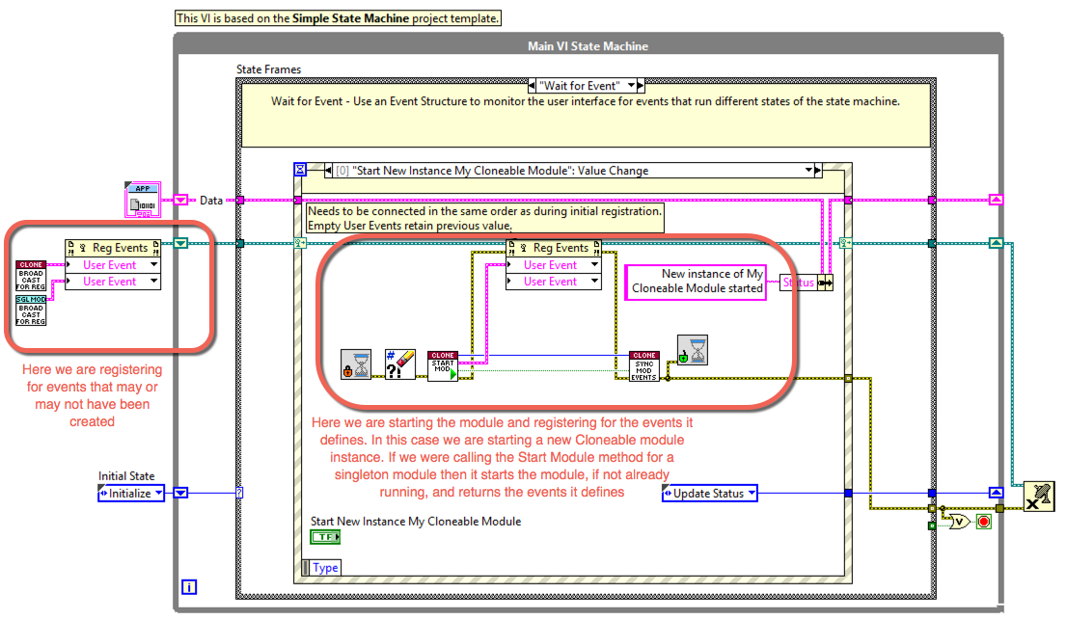The height and width of the screenshot is (620, 1067).
Task: Click the Clone Start Module VI icon
Action: tap(443, 365)
